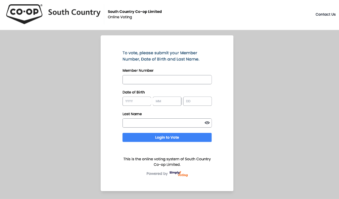Open the Simply Voting logo link
Image resolution: width=339 pixels, height=199 pixels.
(x=178, y=174)
